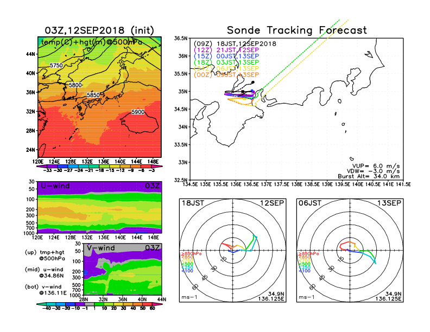
Task: Click the wind speed color bar at bottom
Action: [99, 304]
